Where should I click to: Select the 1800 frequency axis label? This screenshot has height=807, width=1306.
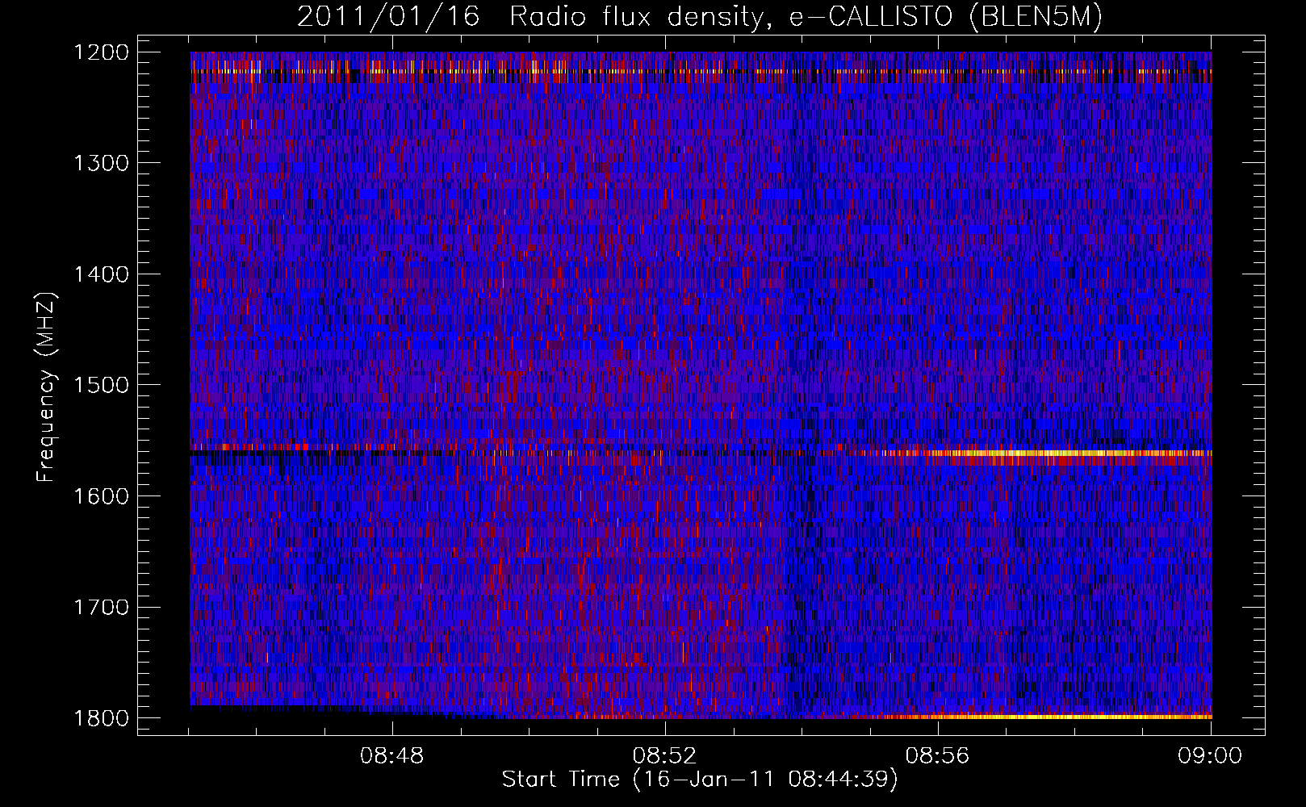101,718
